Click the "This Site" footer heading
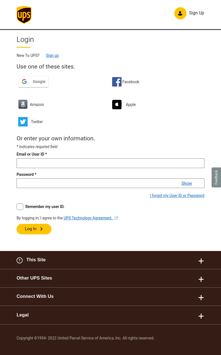The image size is (221, 355). pos(36,260)
